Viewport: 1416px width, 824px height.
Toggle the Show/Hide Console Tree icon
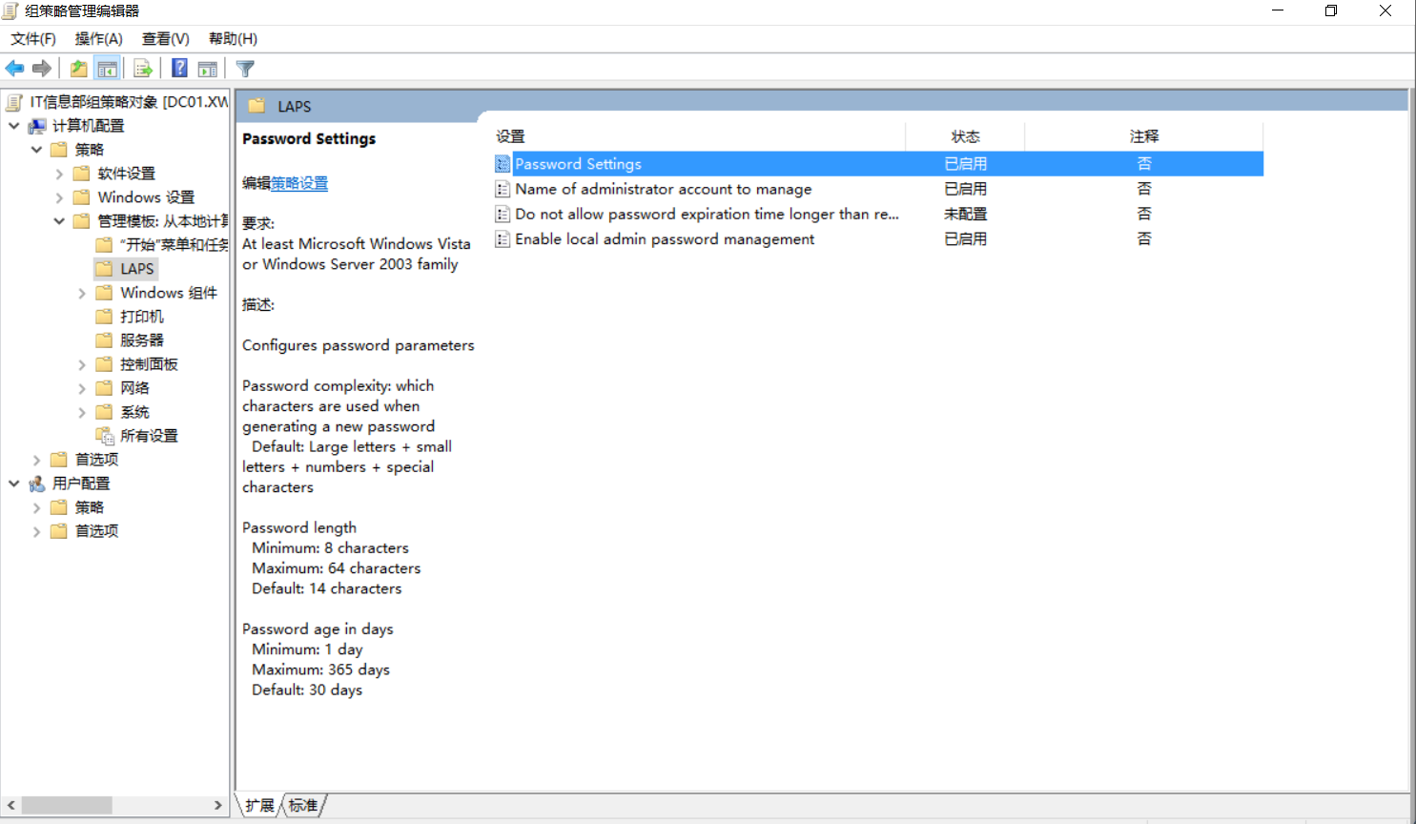click(x=107, y=69)
